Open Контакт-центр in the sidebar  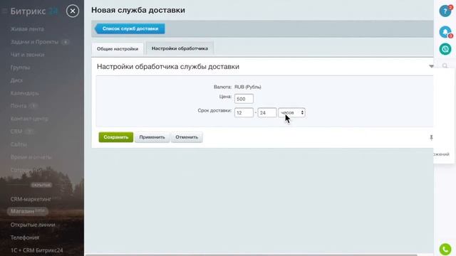(29, 119)
